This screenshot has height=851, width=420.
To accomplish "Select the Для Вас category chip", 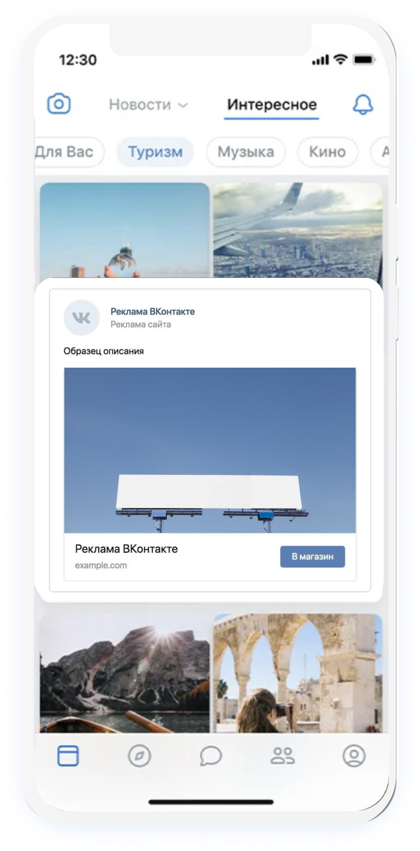I will point(69,152).
